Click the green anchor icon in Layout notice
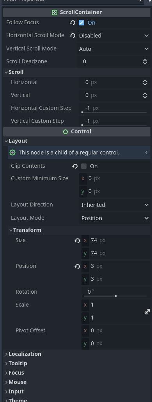The image size is (152, 402). coord(12,153)
